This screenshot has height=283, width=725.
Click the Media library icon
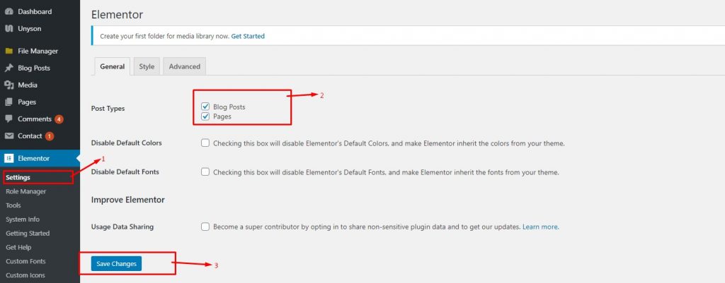point(8,85)
